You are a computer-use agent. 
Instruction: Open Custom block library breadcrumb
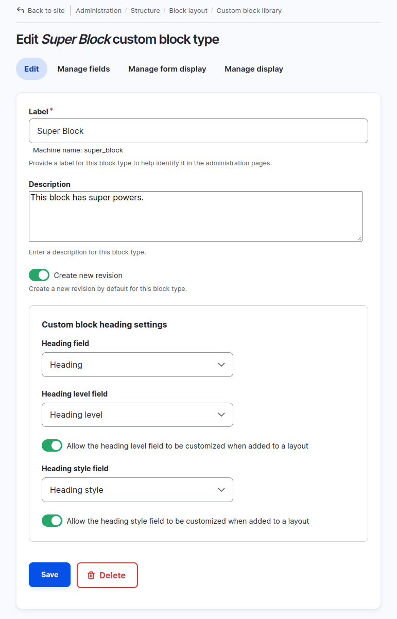pos(249,10)
